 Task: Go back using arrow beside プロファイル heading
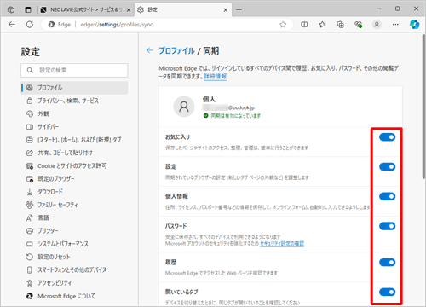(150, 50)
